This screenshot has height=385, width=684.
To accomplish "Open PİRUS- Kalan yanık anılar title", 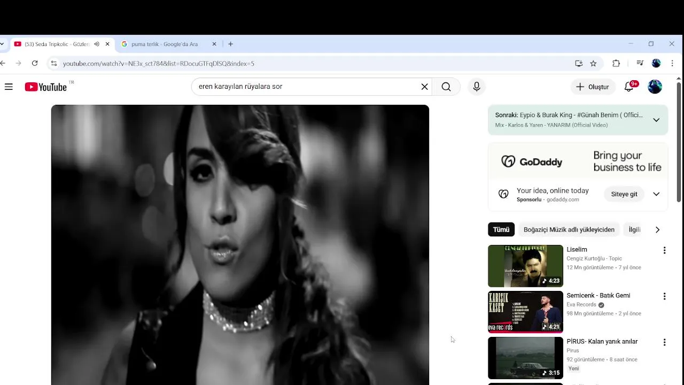I will pos(602,341).
